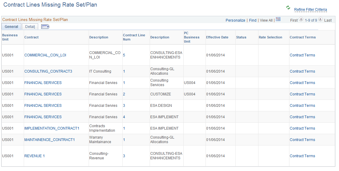The width and height of the screenshot is (339, 171).
Task: Open Contract Terms for Consulting Services row
Action: pos(302,83)
